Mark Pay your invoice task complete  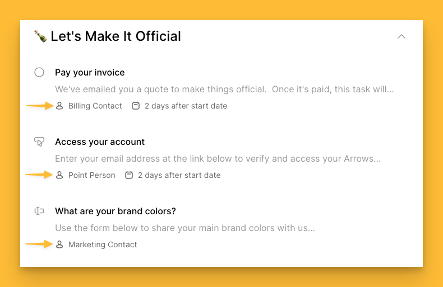(x=39, y=72)
